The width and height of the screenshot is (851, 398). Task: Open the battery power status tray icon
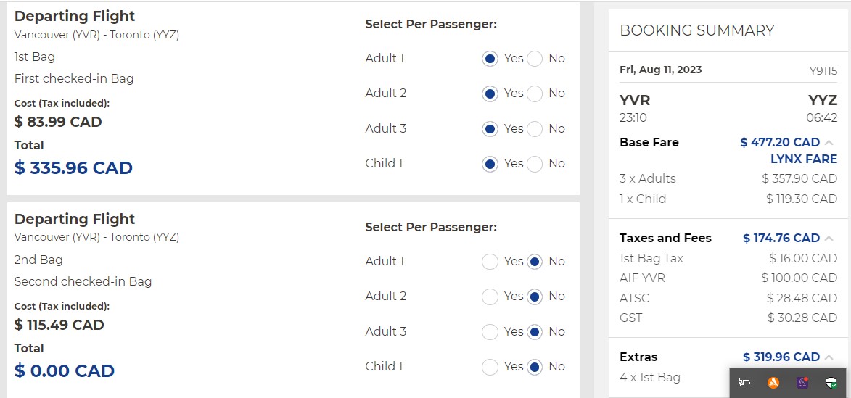click(744, 382)
